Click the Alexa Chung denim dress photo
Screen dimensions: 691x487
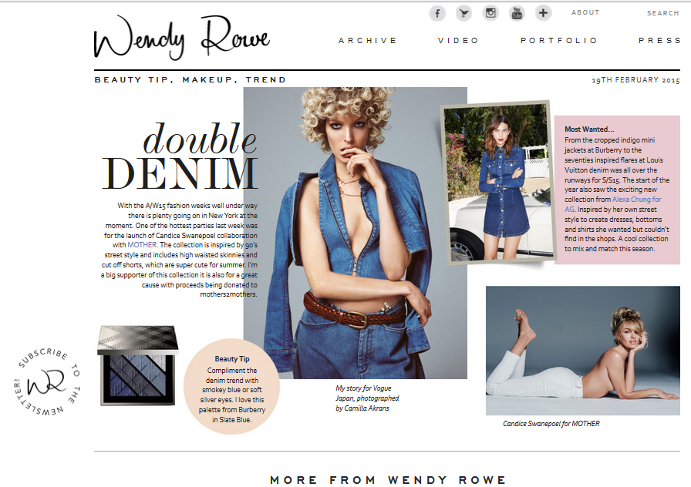click(498, 183)
